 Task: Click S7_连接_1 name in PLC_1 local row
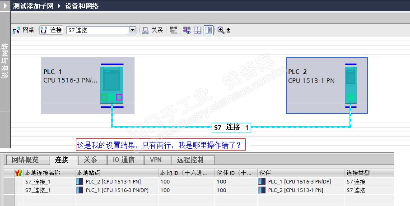pyautogui.click(x=38, y=190)
